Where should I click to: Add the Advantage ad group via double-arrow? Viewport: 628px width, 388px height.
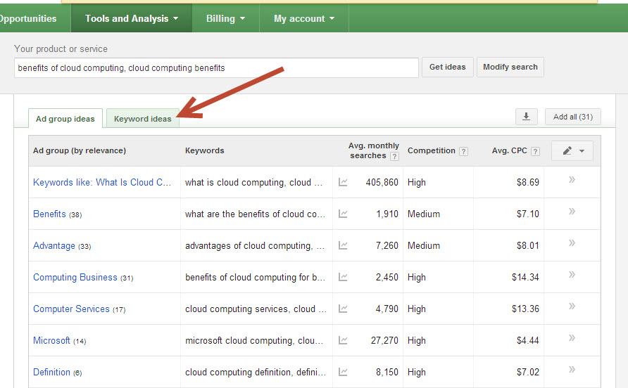(572, 242)
